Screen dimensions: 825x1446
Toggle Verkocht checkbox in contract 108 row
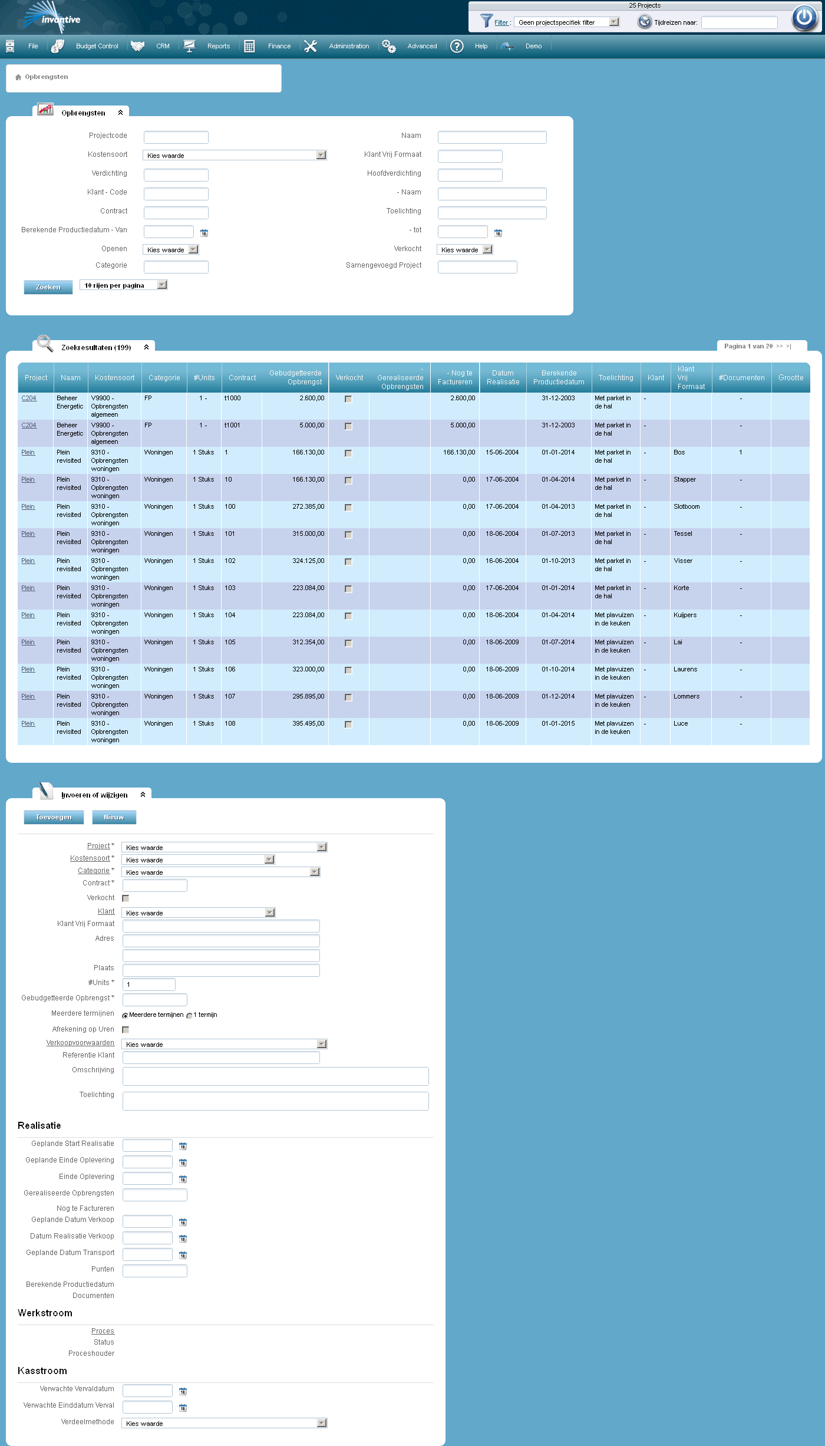point(348,724)
